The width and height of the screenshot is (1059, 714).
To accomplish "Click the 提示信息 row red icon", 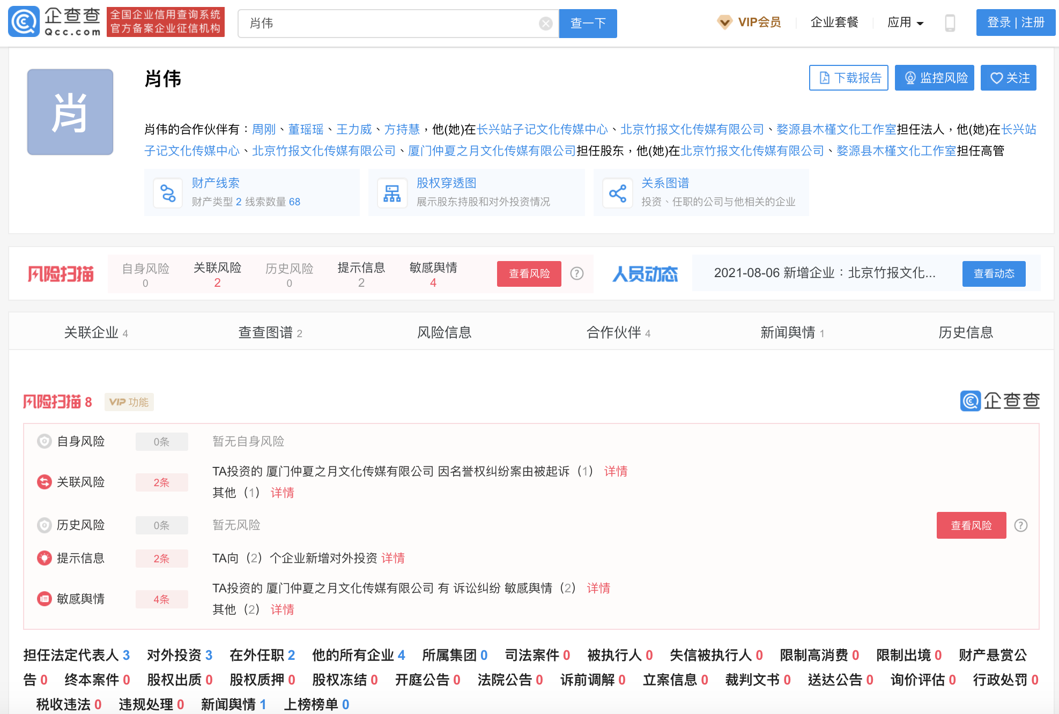I will 44,558.
